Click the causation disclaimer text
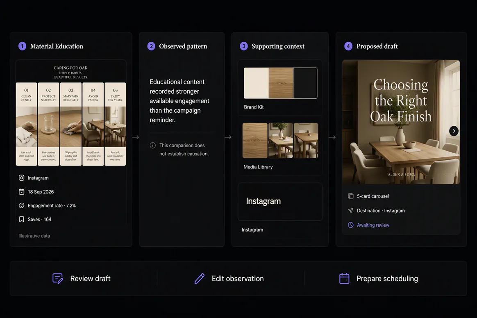 tap(184, 150)
